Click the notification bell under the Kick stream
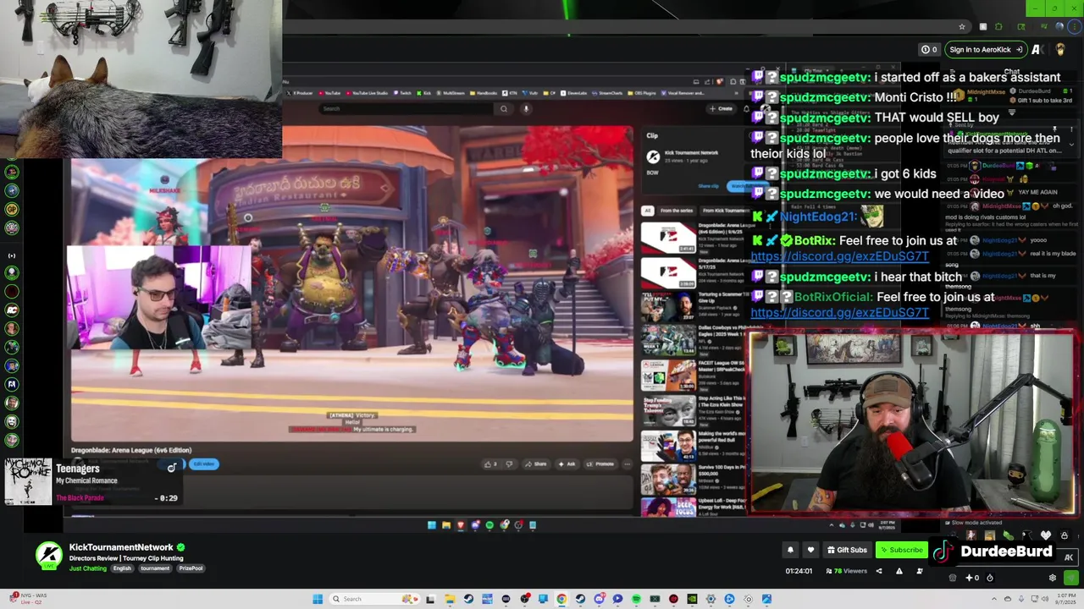The height and width of the screenshot is (609, 1084). pos(790,550)
